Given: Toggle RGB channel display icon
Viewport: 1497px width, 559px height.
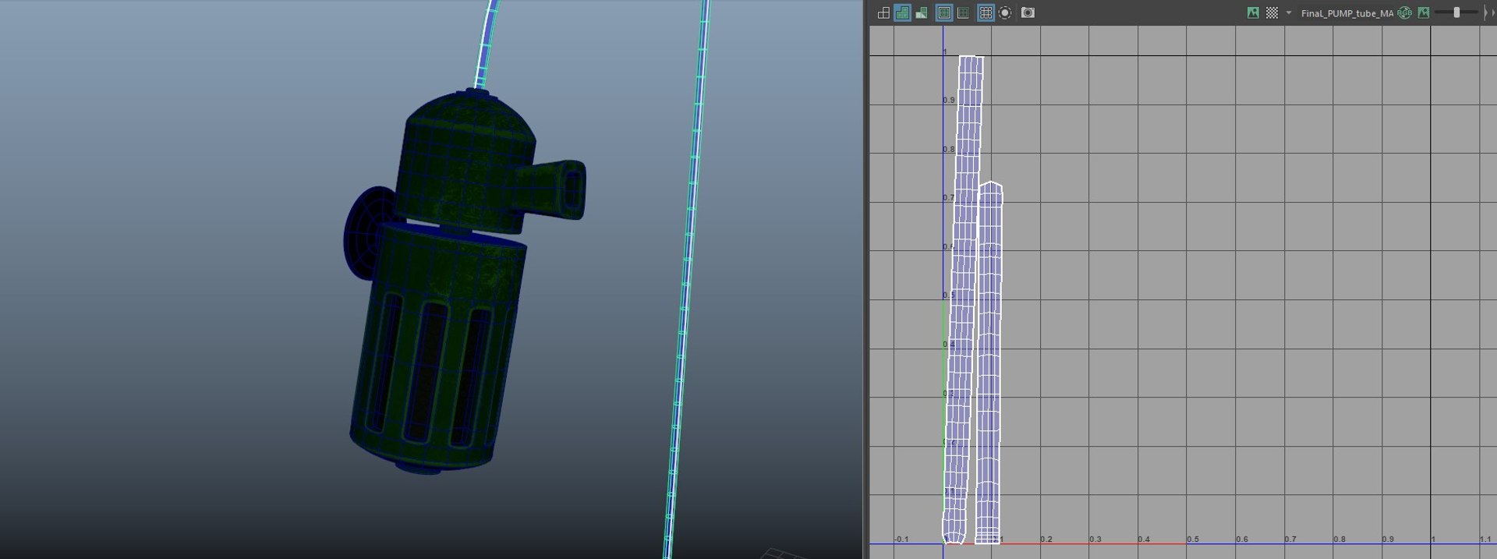Looking at the screenshot, I should click(1405, 12).
